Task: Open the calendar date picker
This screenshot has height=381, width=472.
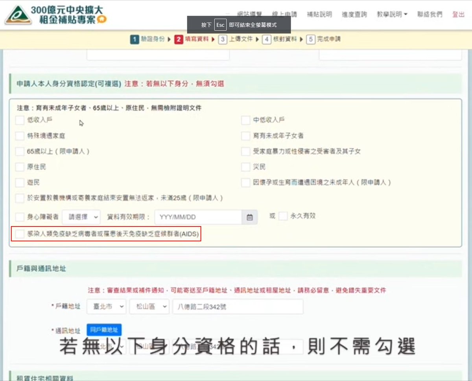Action: [x=249, y=217]
